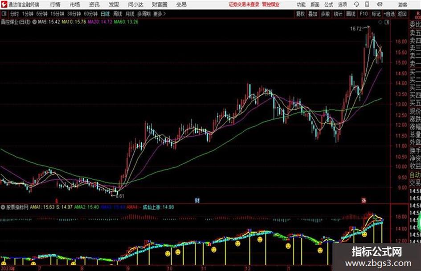Expand the 更多 more periods list

pos(159,14)
